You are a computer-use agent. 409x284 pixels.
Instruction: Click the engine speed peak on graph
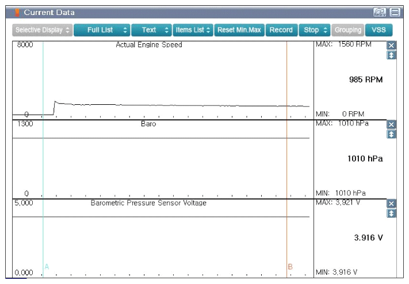point(55,101)
